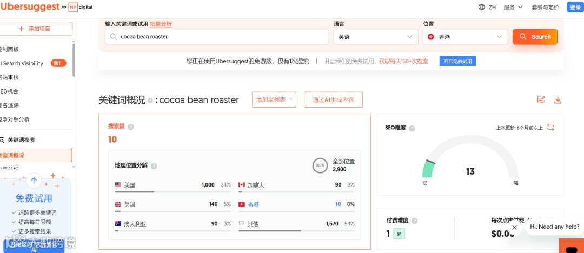Click the download export icon
Viewport: 584px width, 253px height.
click(558, 99)
